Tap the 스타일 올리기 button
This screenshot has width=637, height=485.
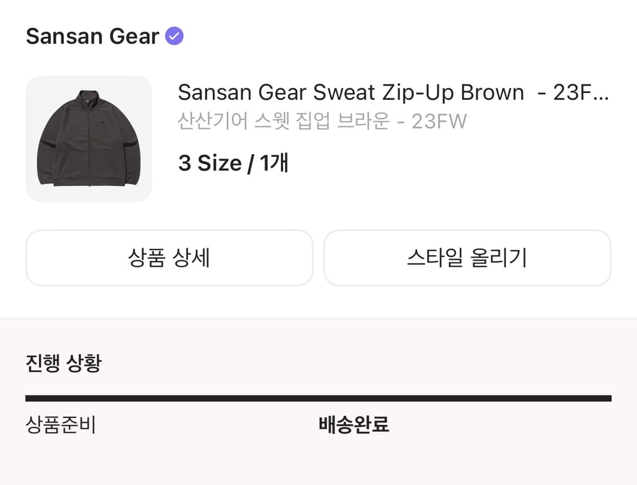click(467, 258)
